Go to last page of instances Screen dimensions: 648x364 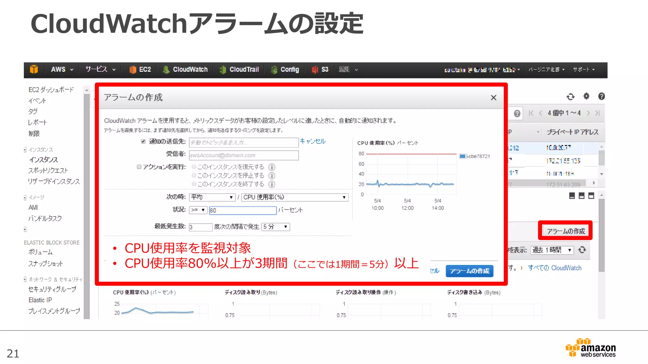pyautogui.click(x=597, y=113)
